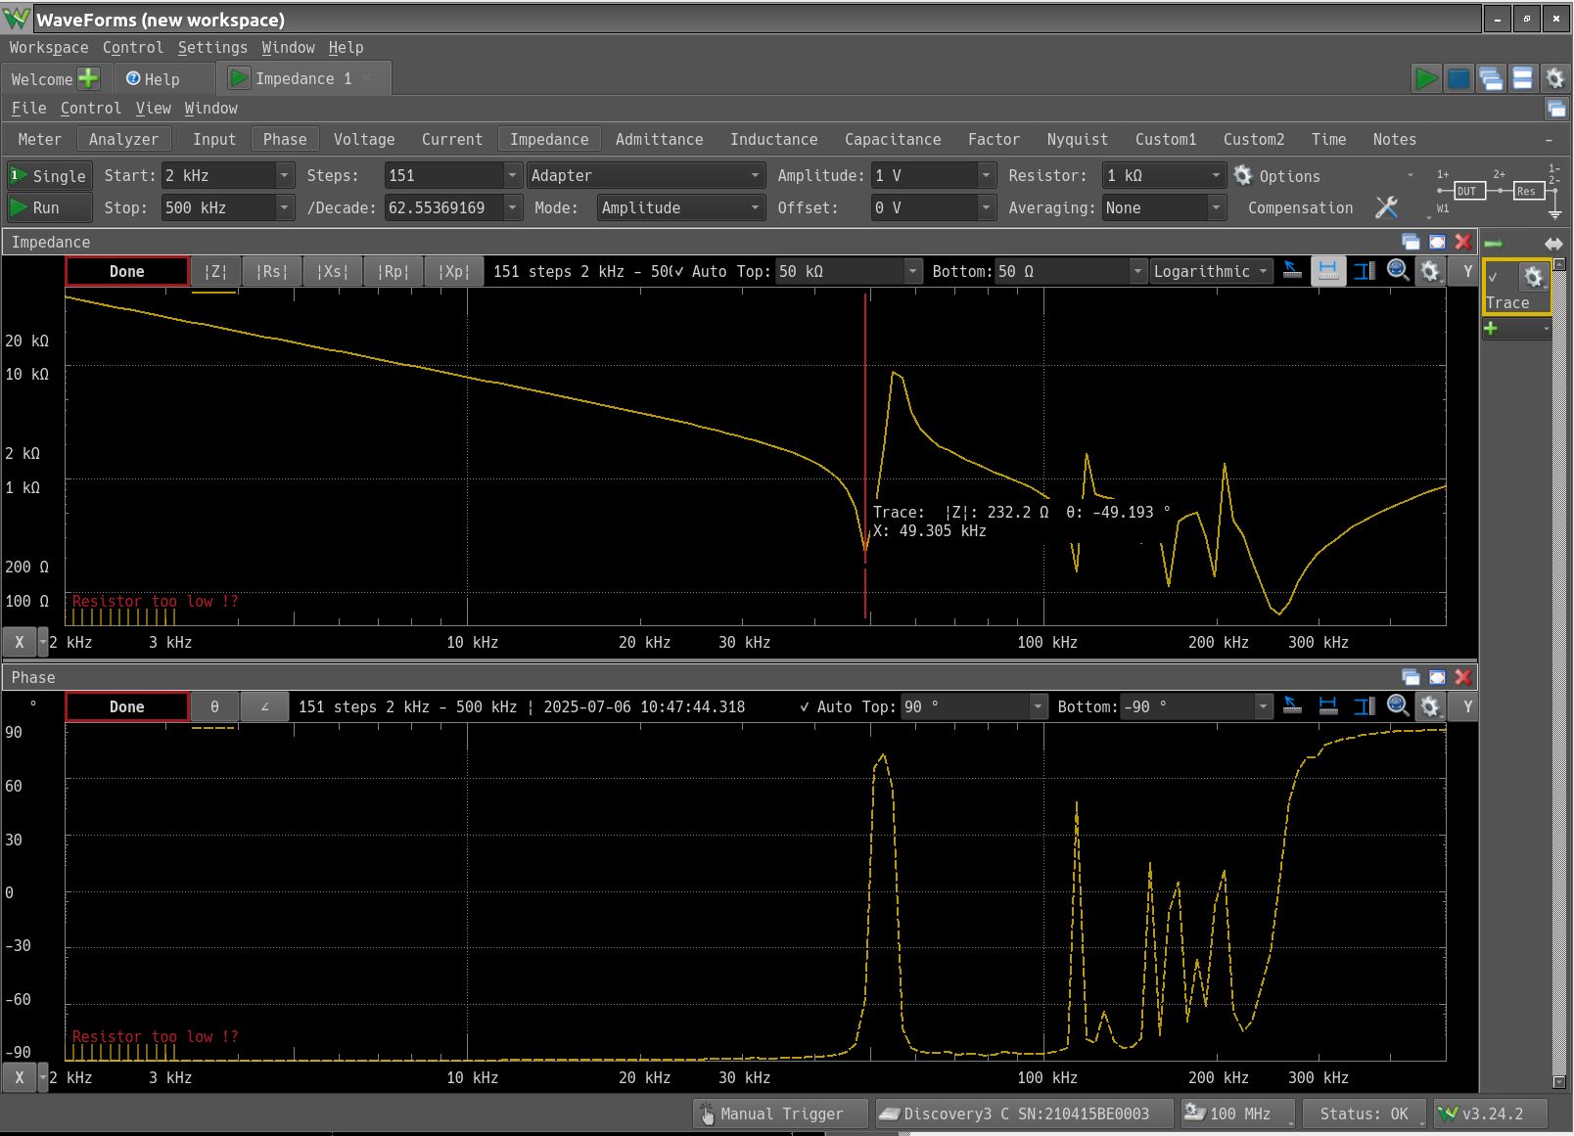Open the Settings menu
Viewport: 1574px width, 1136px height.
coord(212,47)
